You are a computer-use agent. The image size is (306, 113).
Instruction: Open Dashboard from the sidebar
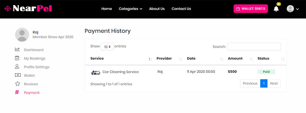point(33,50)
